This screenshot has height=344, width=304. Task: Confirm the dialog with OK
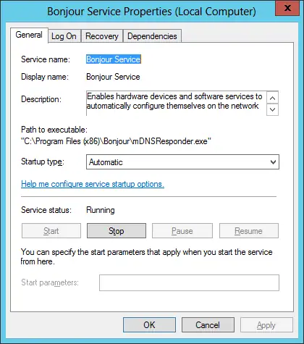(x=149, y=325)
